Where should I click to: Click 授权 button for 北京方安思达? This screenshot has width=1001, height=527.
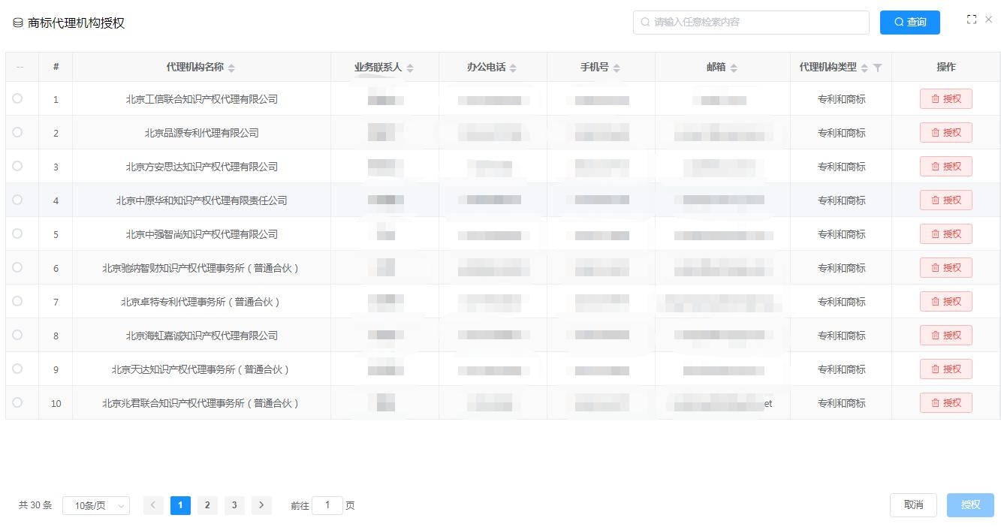[946, 166]
